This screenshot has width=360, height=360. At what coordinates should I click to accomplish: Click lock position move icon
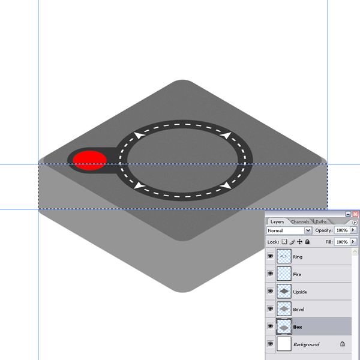tap(299, 242)
